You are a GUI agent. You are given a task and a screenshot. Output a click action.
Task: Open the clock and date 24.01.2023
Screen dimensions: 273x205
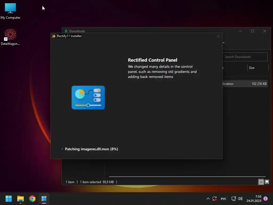(254, 199)
